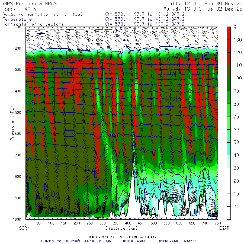Click the Pressure (hPa) axis title
244x244 pixels.
point(12,123)
